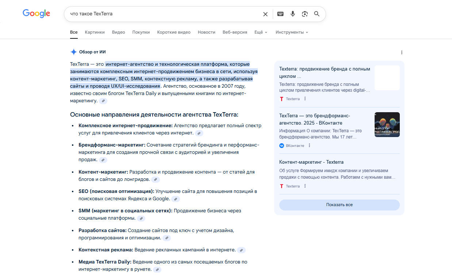Viewport: 452px width, 277px height.
Task: Switch to the Картинки tab
Action: point(95,32)
